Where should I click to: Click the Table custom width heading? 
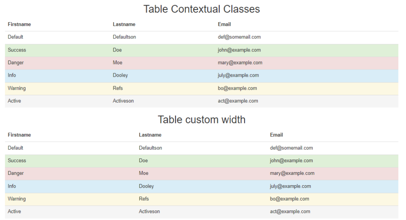201,120
